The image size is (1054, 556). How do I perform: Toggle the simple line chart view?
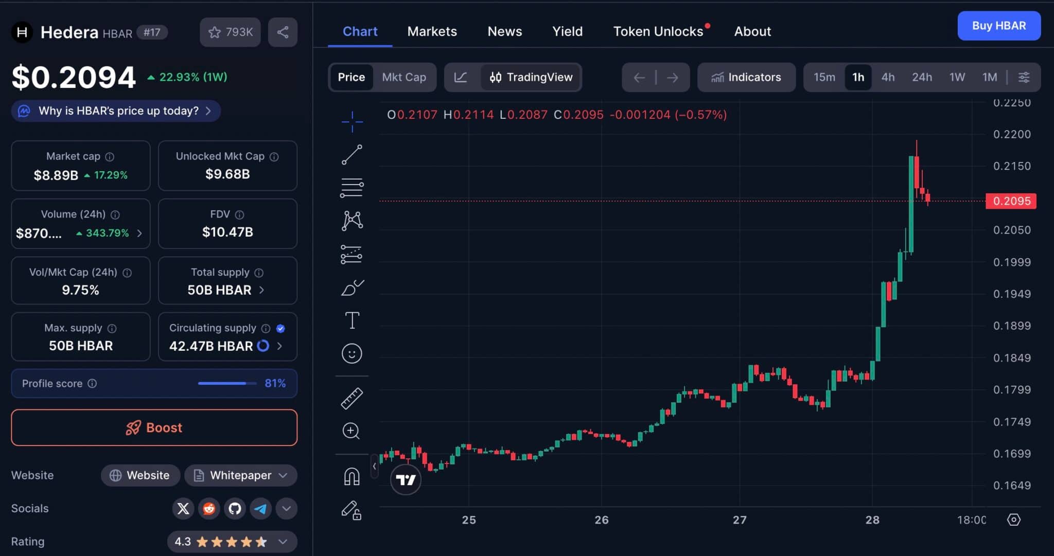(x=461, y=77)
